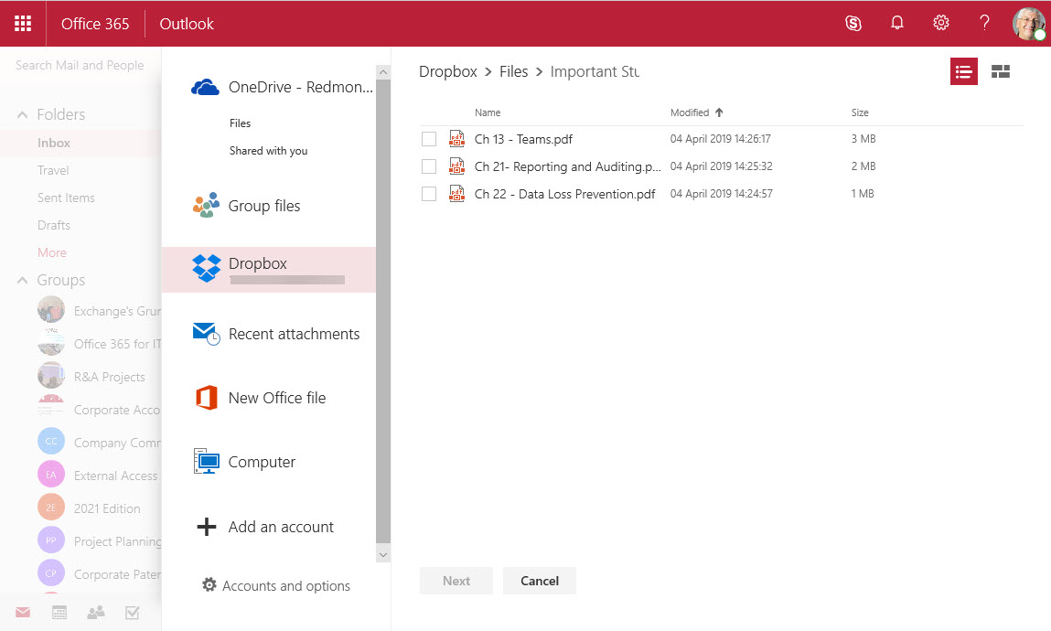
Task: Click More under Folders
Action: point(51,252)
